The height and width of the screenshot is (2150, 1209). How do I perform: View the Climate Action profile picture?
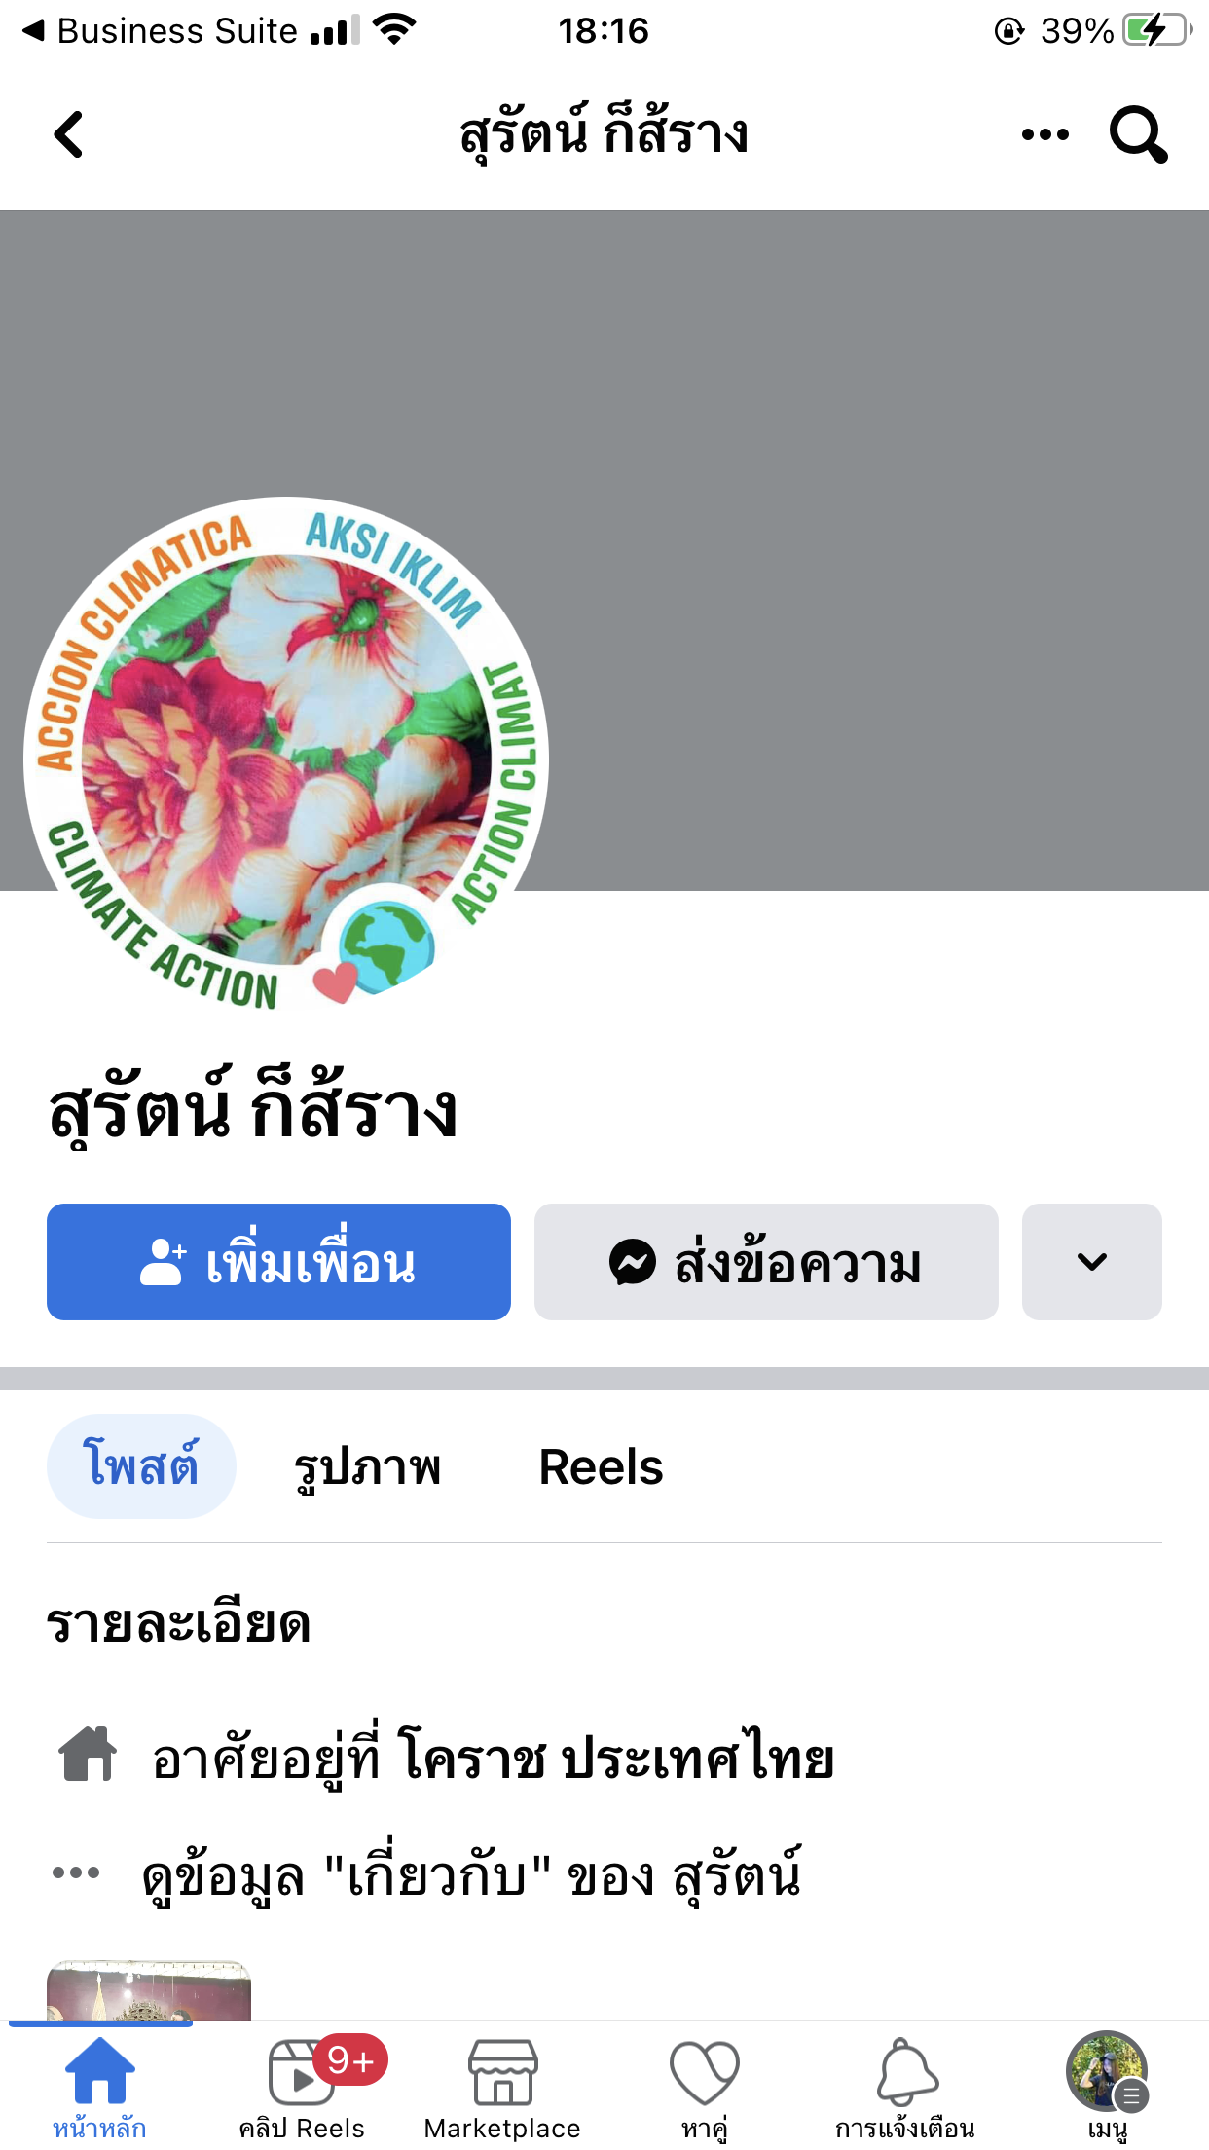point(286,758)
